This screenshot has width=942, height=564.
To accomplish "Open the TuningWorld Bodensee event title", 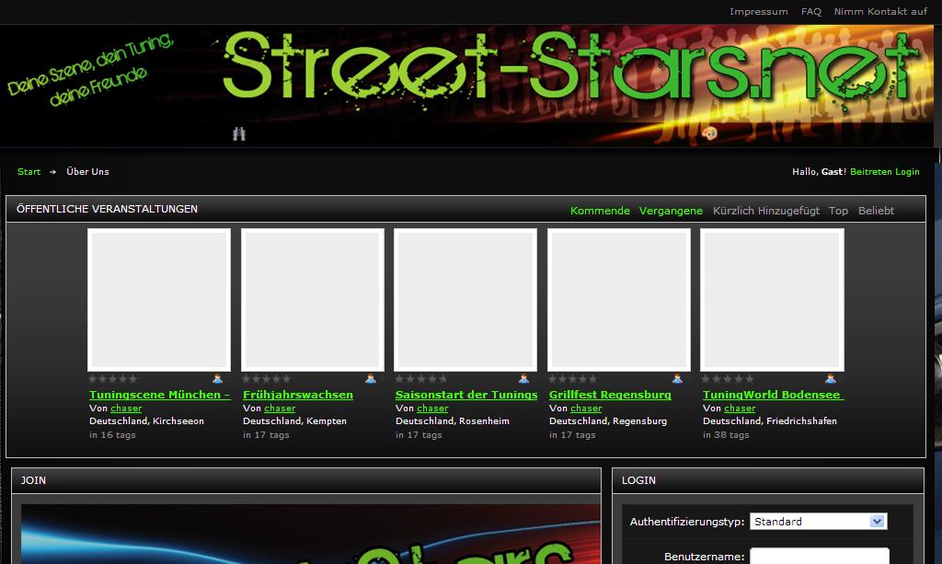I will [773, 395].
